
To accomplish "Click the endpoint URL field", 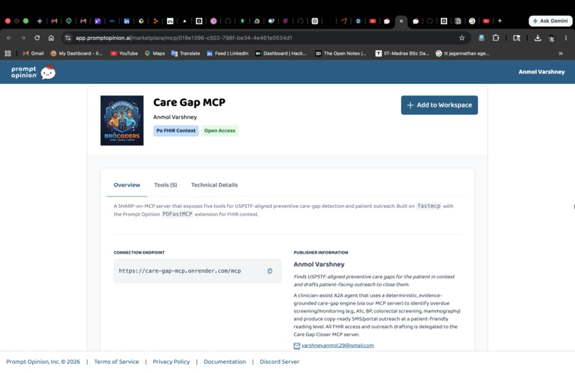I will (x=198, y=271).
